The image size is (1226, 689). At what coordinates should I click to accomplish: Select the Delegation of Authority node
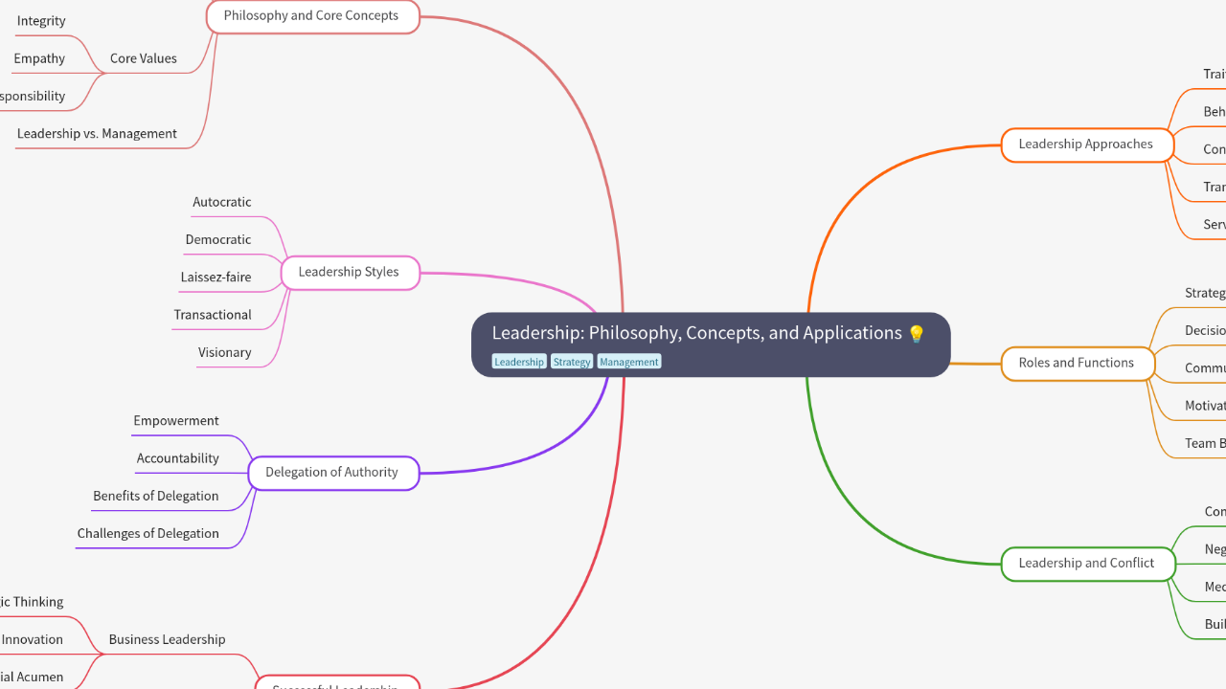coord(333,473)
